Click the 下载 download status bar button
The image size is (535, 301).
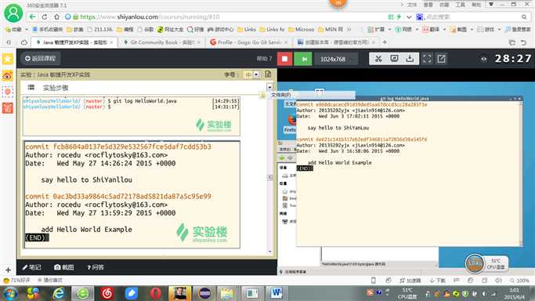(437, 280)
